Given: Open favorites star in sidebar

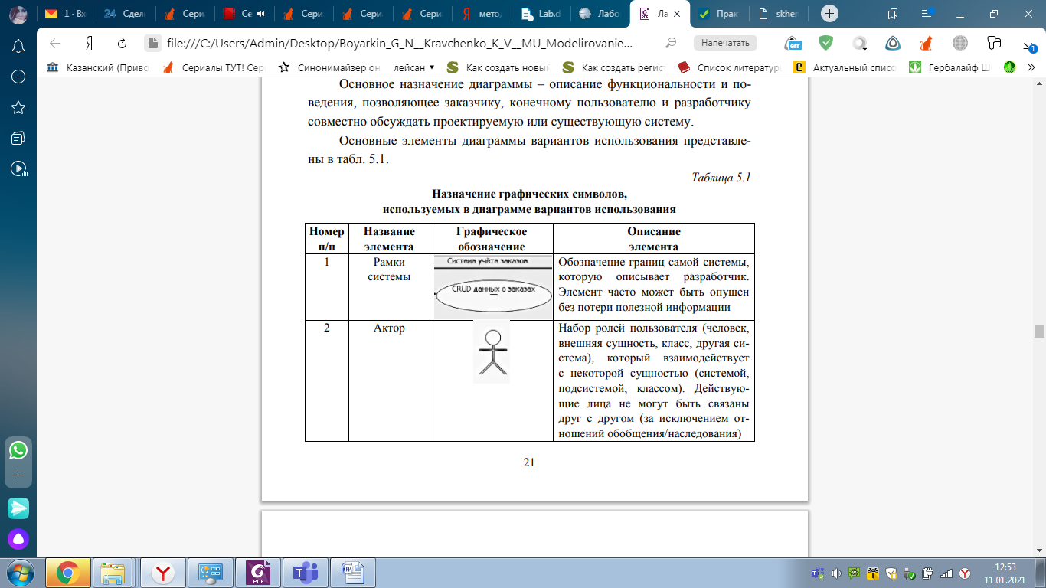Looking at the screenshot, I should point(18,107).
